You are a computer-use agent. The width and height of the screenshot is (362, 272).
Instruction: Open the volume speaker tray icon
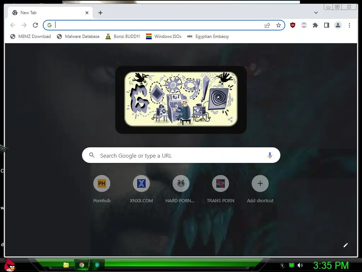[300, 265]
